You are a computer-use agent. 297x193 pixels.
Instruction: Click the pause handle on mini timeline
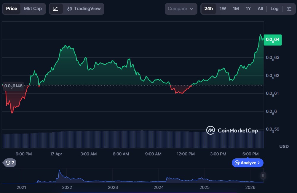pos(263,176)
